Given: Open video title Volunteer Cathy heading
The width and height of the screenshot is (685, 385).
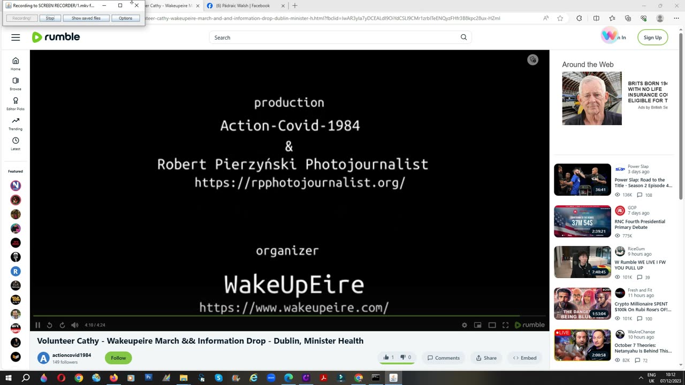Looking at the screenshot, I should (x=200, y=341).
